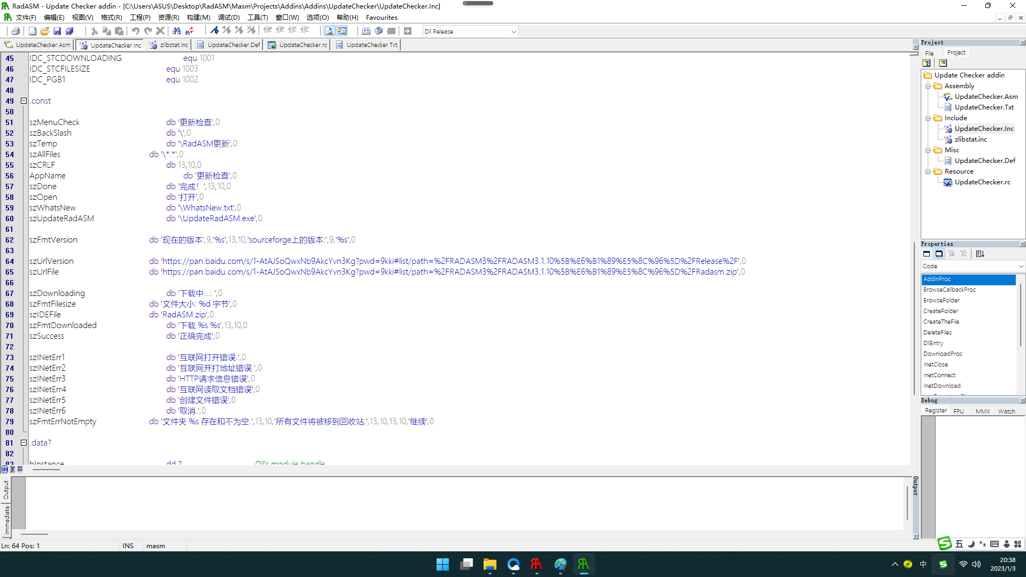
Task: Toggle the project/properties panel toolbar button
Action: pyautogui.click(x=342, y=31)
